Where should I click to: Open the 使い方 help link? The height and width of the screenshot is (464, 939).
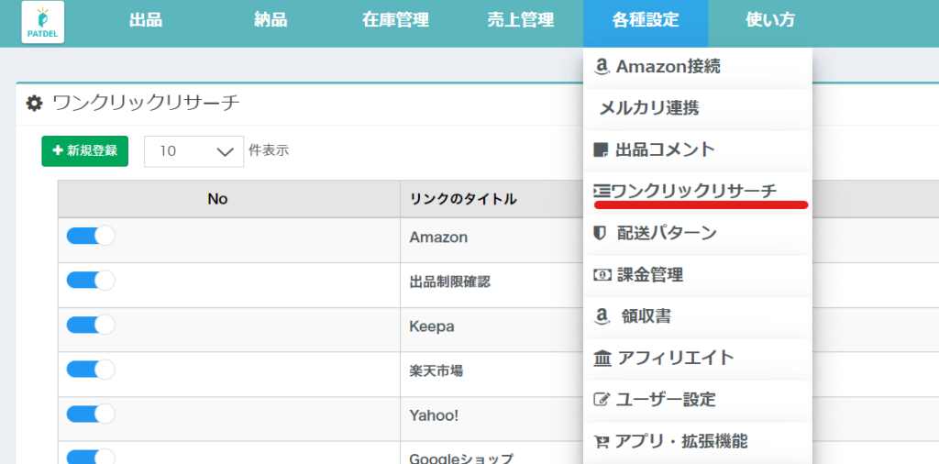coord(770,21)
